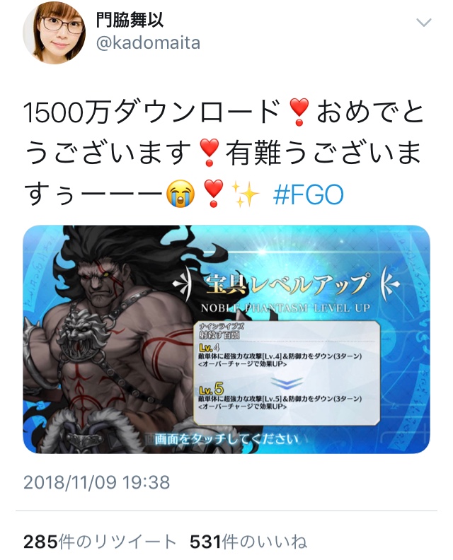Click the crying face emoji
The image size is (453, 560).
181,194
